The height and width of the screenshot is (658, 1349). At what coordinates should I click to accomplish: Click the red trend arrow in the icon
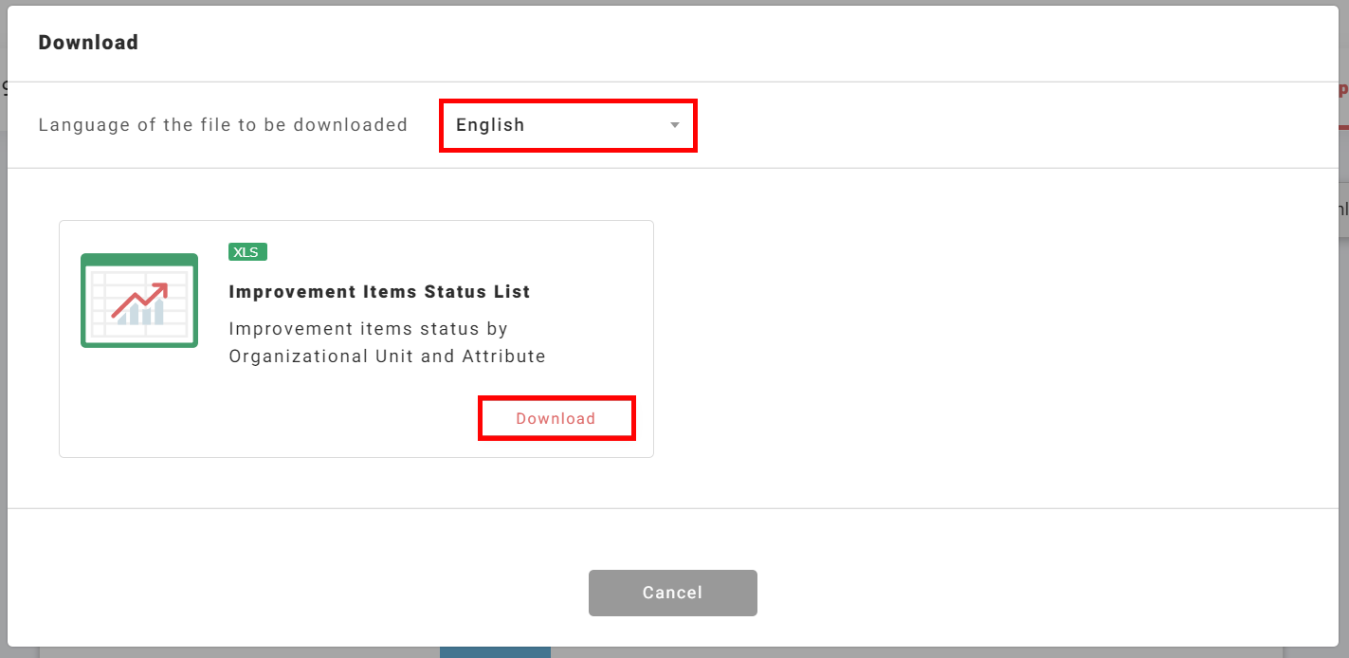(140, 298)
